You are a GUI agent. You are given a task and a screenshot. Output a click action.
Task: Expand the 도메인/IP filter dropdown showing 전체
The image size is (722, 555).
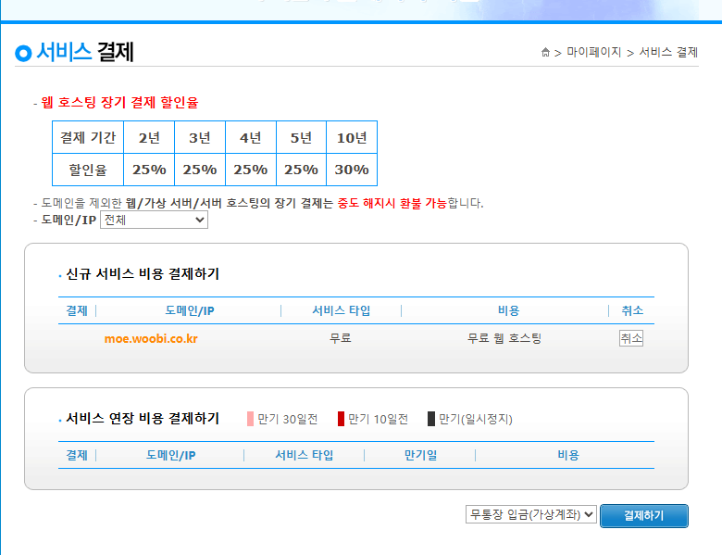[x=154, y=221]
